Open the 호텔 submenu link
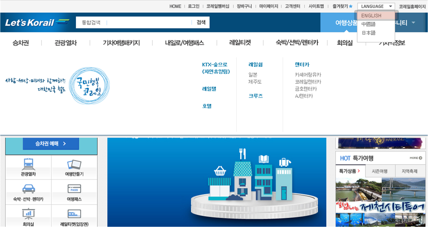 pos(207,106)
